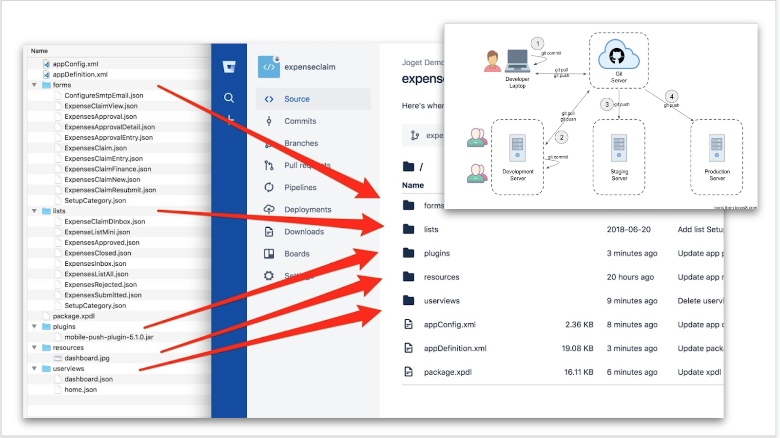The height and width of the screenshot is (438, 780).
Task: Click the Git Server cloud icon in diagram
Action: coord(619,55)
